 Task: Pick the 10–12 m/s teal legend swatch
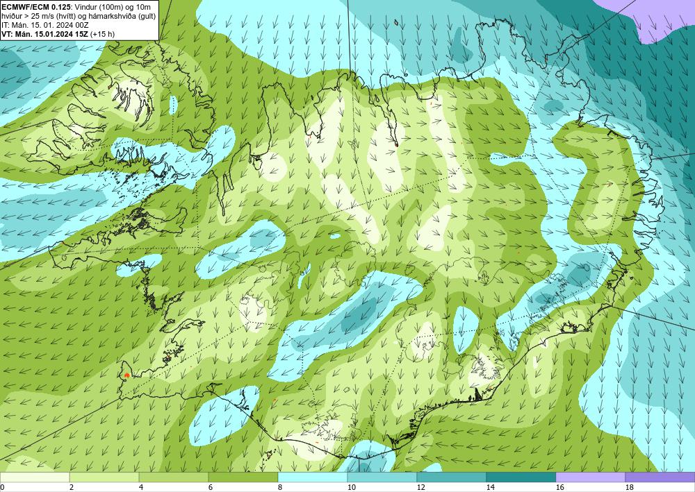pyautogui.click(x=382, y=477)
